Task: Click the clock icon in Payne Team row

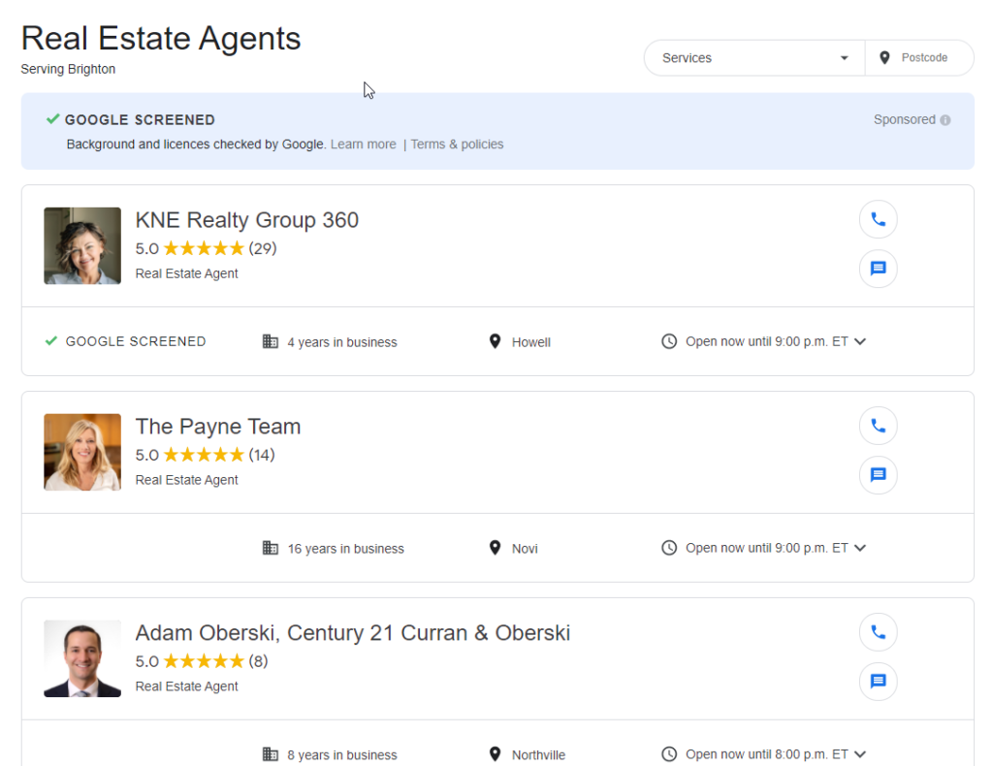Action: click(669, 548)
